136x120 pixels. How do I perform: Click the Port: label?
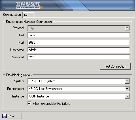[22, 43]
